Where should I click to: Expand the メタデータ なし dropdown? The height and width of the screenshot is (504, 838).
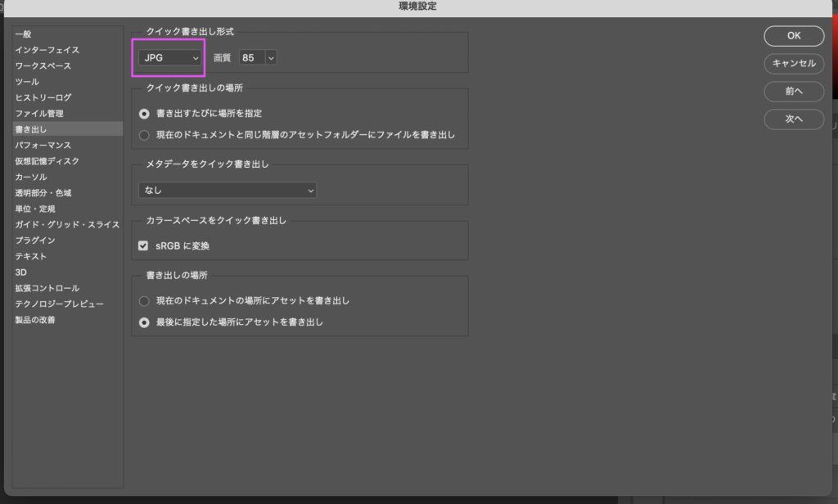coord(228,191)
